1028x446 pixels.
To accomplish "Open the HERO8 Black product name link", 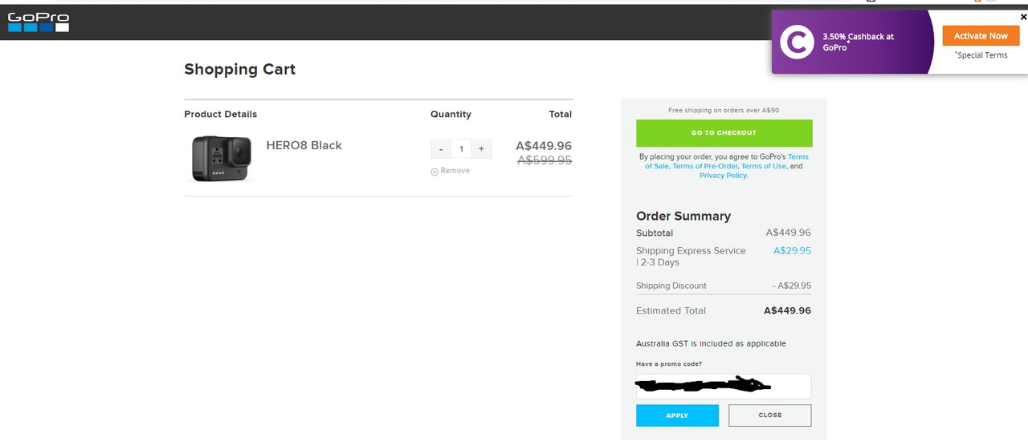I will click(304, 145).
